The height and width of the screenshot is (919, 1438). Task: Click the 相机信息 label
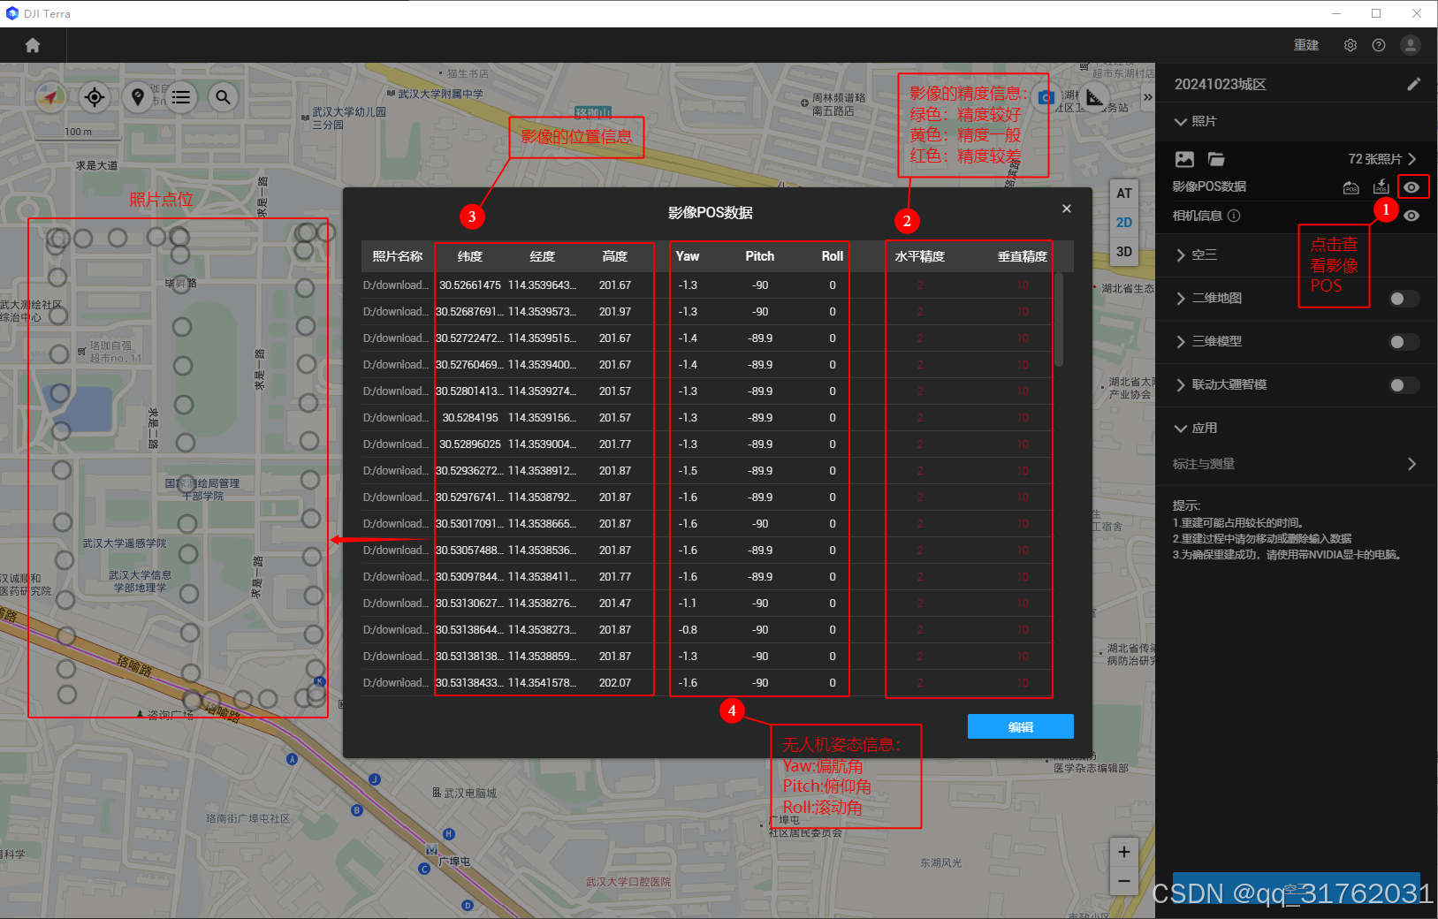(x=1198, y=216)
